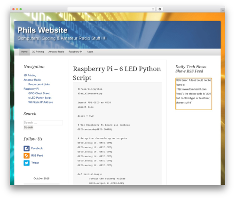Screen dimensions: 235x199
Task: Click the orange RSS Feed icon
Action: click(x=26, y=156)
